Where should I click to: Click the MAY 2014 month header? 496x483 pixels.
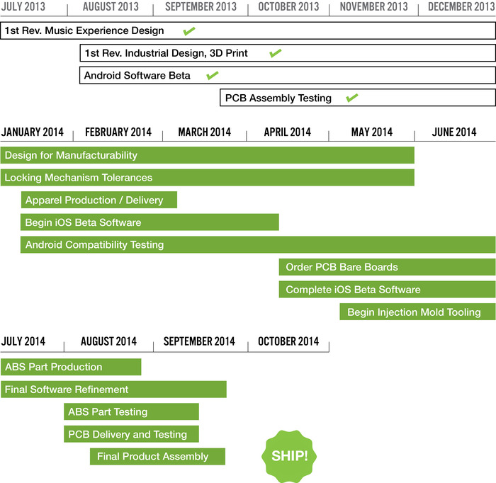pyautogui.click(x=372, y=132)
